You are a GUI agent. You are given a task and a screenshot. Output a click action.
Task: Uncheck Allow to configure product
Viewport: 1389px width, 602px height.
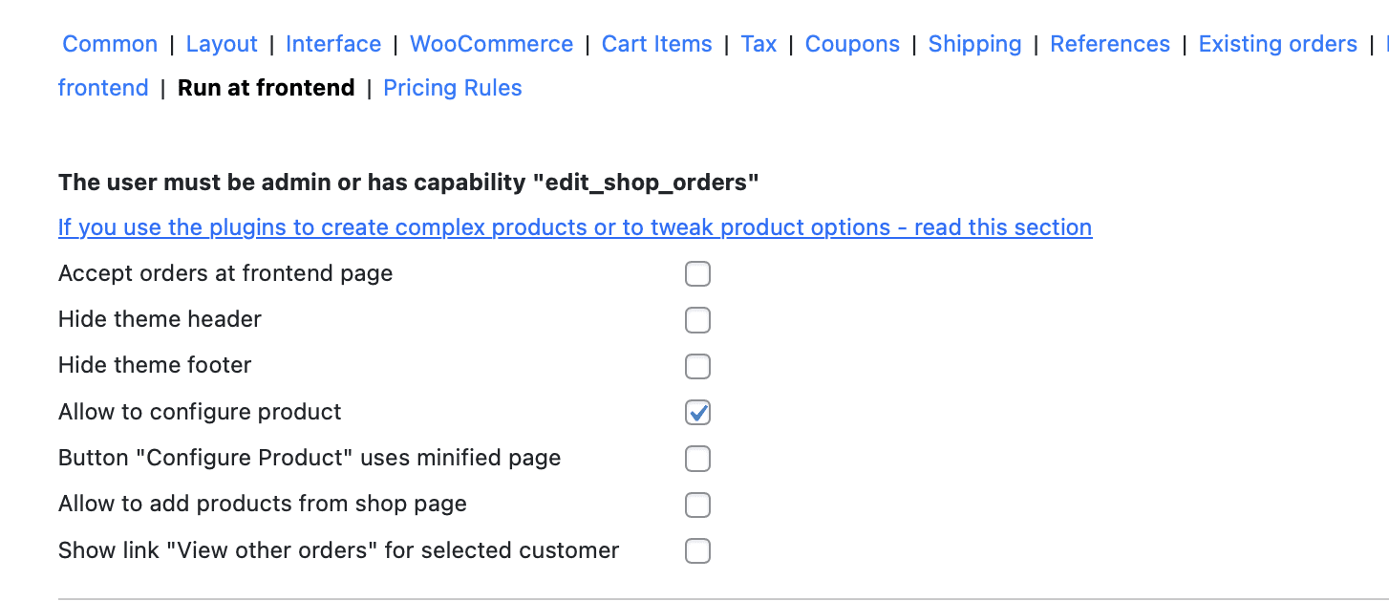coord(697,413)
